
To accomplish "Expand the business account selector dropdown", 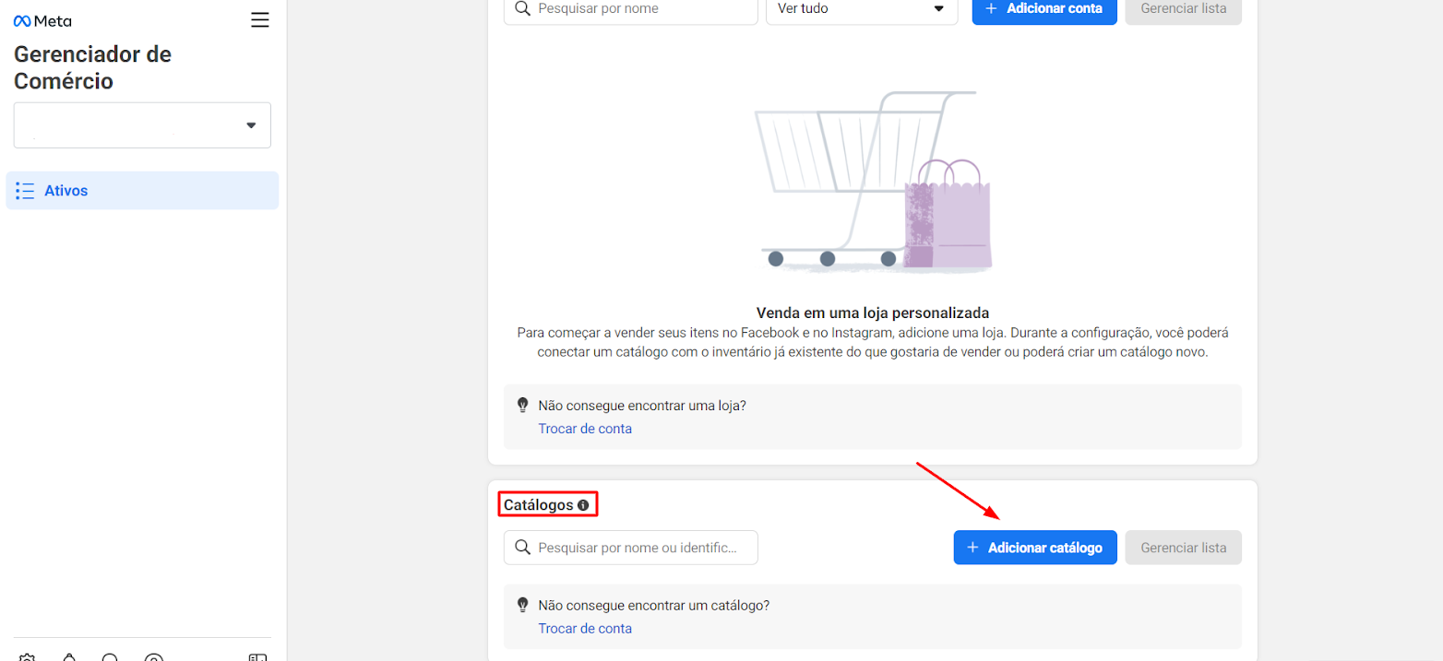I will click(x=142, y=125).
